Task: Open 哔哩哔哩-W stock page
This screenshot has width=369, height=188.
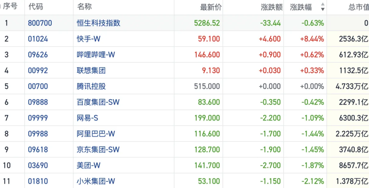Action: click(x=96, y=55)
